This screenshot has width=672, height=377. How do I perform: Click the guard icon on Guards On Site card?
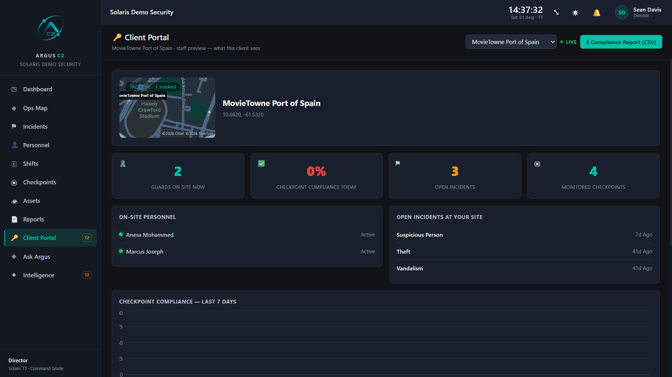pos(123,163)
